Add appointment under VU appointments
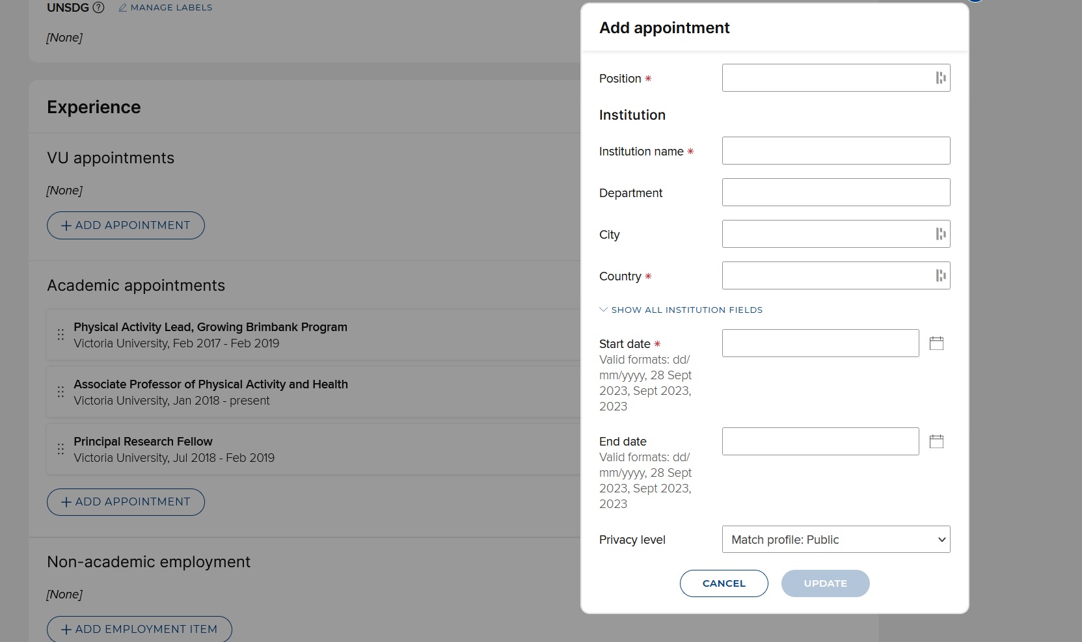The width and height of the screenshot is (1082, 642). [x=126, y=225]
